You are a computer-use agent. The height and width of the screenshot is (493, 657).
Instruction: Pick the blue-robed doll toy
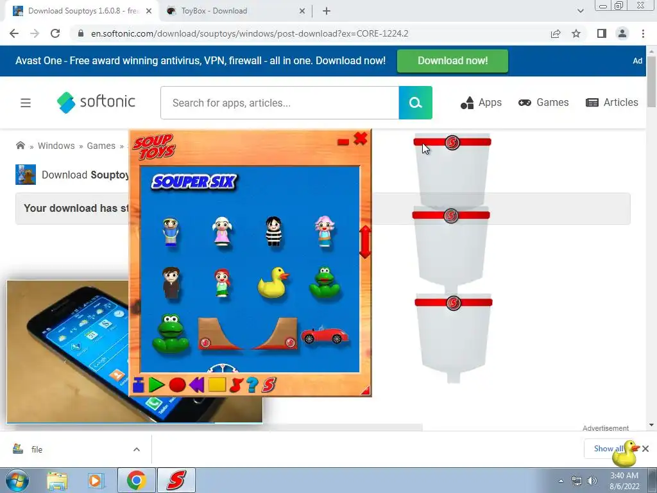[x=171, y=231]
